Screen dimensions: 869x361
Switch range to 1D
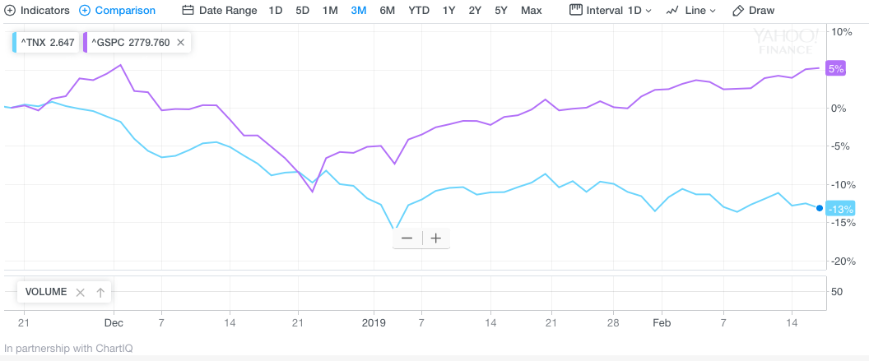click(x=276, y=11)
